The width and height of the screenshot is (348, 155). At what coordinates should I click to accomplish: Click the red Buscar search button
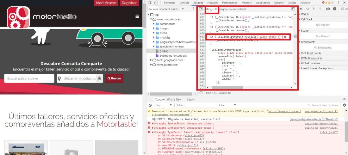pos(114,78)
